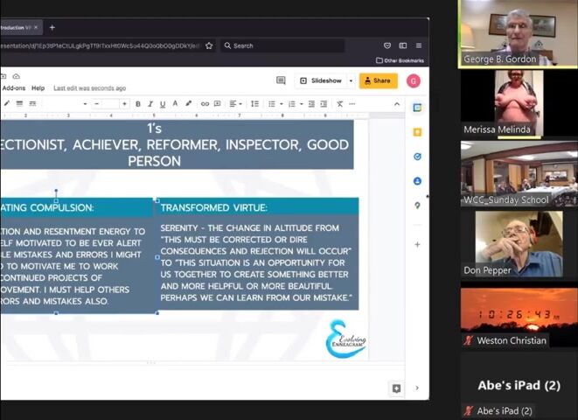This screenshot has width=578, height=420.
Task: Insert a link using toolbar icon
Action: 205,104
